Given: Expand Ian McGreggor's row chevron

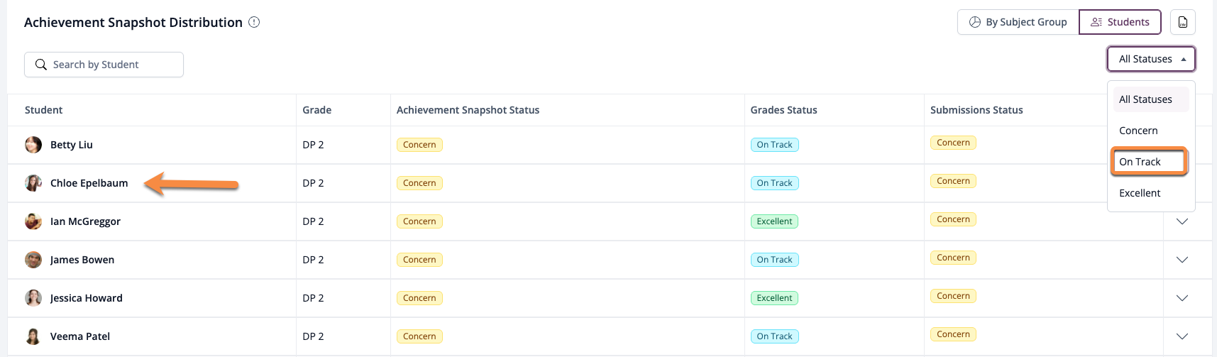Looking at the screenshot, I should [1182, 221].
